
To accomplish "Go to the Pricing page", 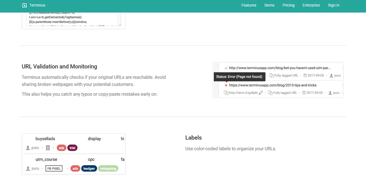I will tap(288, 5).
